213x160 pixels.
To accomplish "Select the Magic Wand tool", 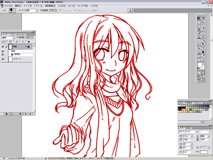I will pos(203,26).
